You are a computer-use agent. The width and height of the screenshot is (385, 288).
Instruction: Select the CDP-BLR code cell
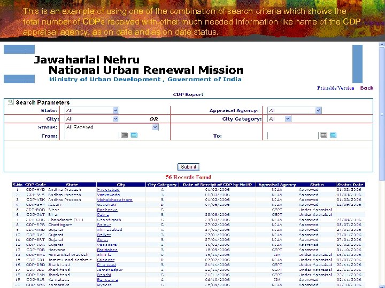pyautogui.click(x=36, y=279)
